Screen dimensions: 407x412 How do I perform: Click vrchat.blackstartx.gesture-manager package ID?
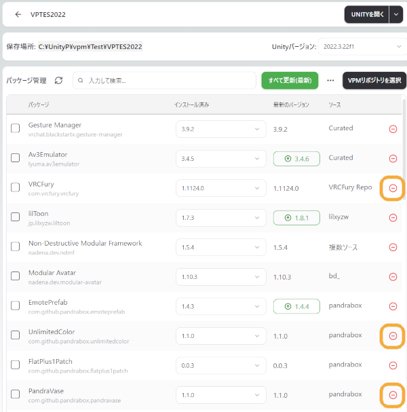75,134
